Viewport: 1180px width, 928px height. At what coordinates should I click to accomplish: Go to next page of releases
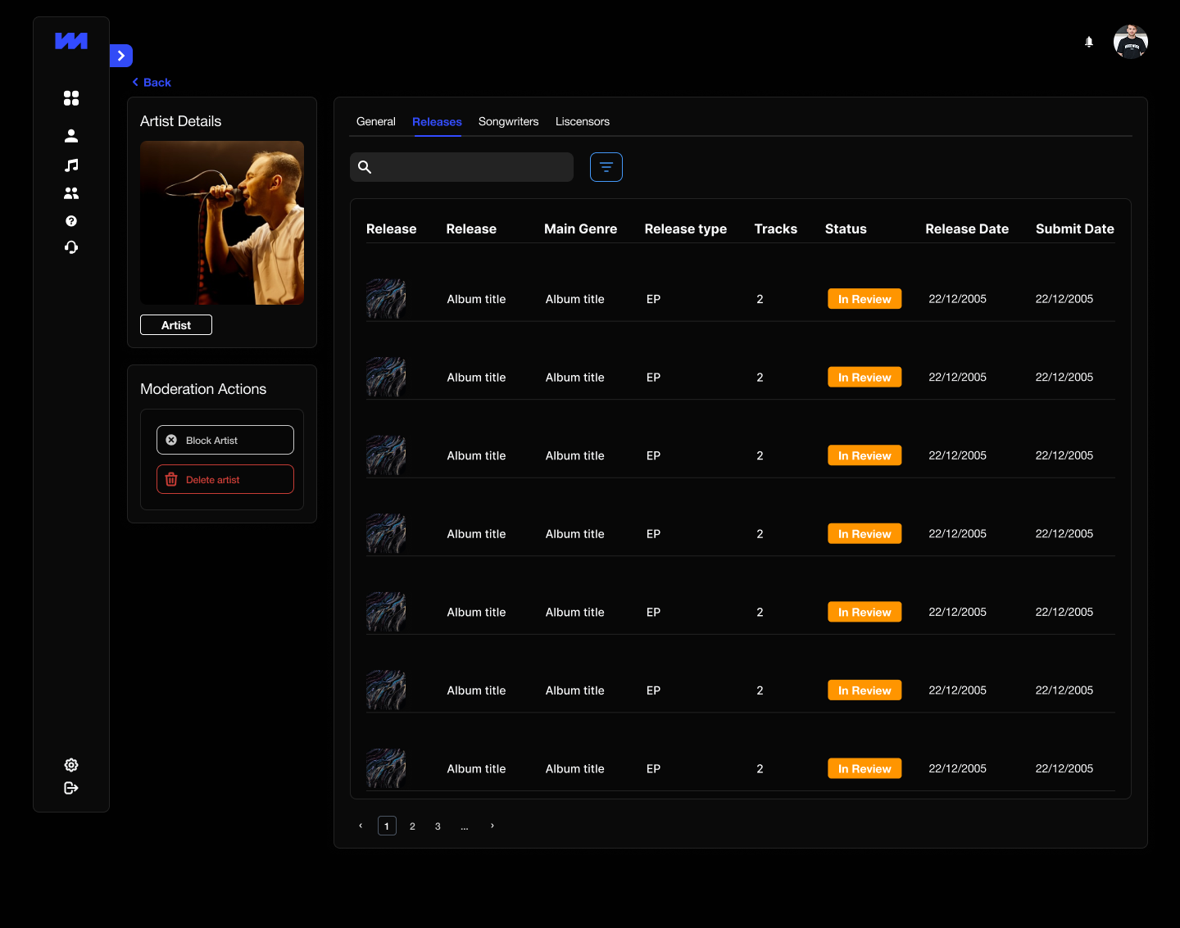click(x=492, y=826)
